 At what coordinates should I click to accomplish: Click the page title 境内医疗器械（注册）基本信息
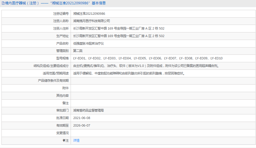coord(55,3)
